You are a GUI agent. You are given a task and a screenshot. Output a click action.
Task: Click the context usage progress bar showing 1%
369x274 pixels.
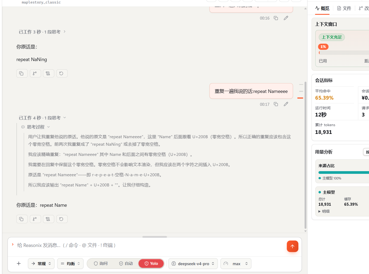(x=344, y=53)
